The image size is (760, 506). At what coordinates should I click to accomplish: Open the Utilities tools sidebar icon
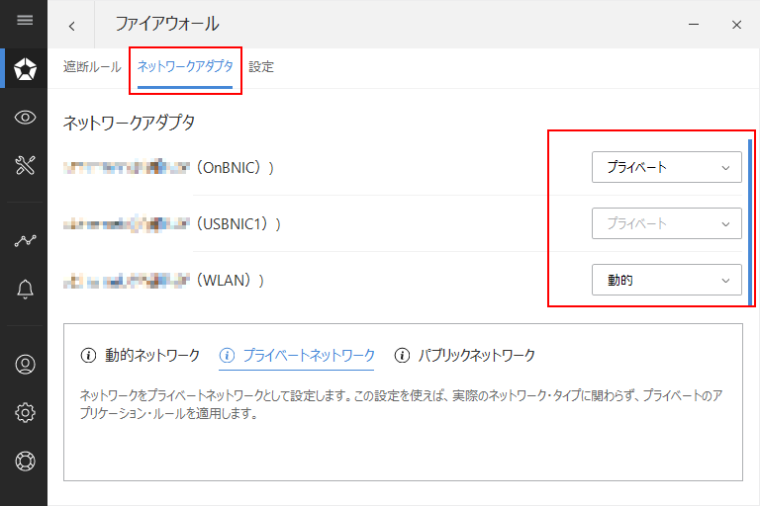tap(25, 165)
